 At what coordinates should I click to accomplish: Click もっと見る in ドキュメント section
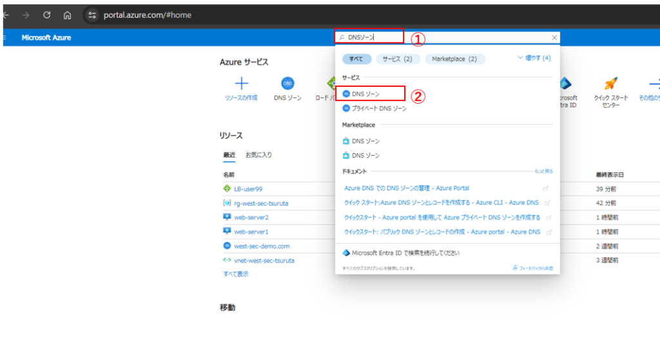point(544,171)
